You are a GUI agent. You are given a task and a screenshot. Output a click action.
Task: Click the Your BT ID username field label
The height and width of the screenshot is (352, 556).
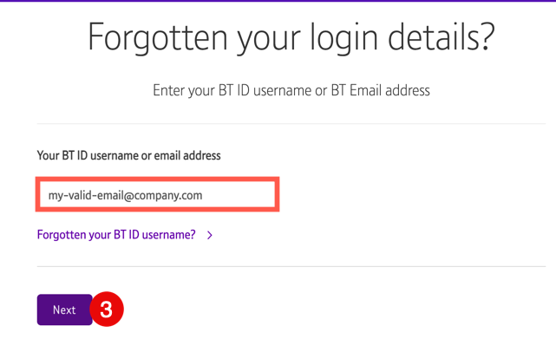click(x=128, y=155)
